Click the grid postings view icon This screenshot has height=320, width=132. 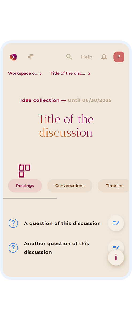pos(24,171)
